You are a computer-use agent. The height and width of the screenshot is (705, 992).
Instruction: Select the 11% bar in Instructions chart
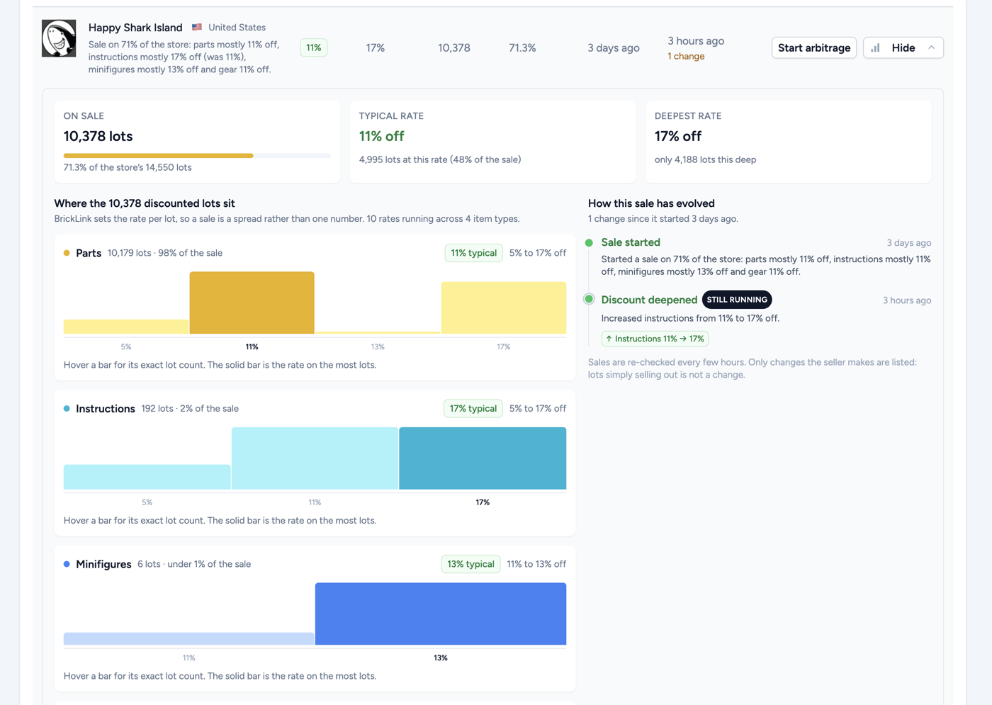(315, 458)
